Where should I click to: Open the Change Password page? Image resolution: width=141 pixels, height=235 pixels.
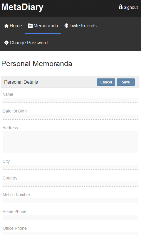(x=26, y=43)
